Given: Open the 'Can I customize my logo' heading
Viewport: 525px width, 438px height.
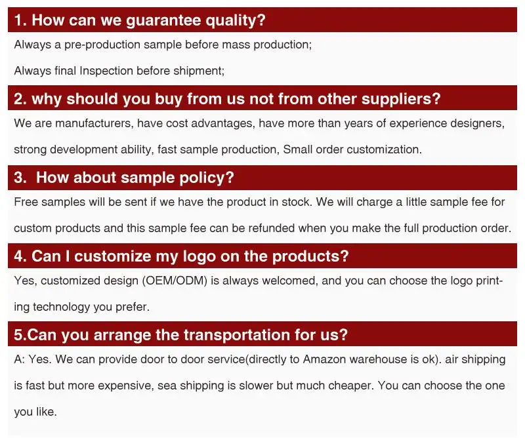Looking at the screenshot, I should tap(181, 256).
